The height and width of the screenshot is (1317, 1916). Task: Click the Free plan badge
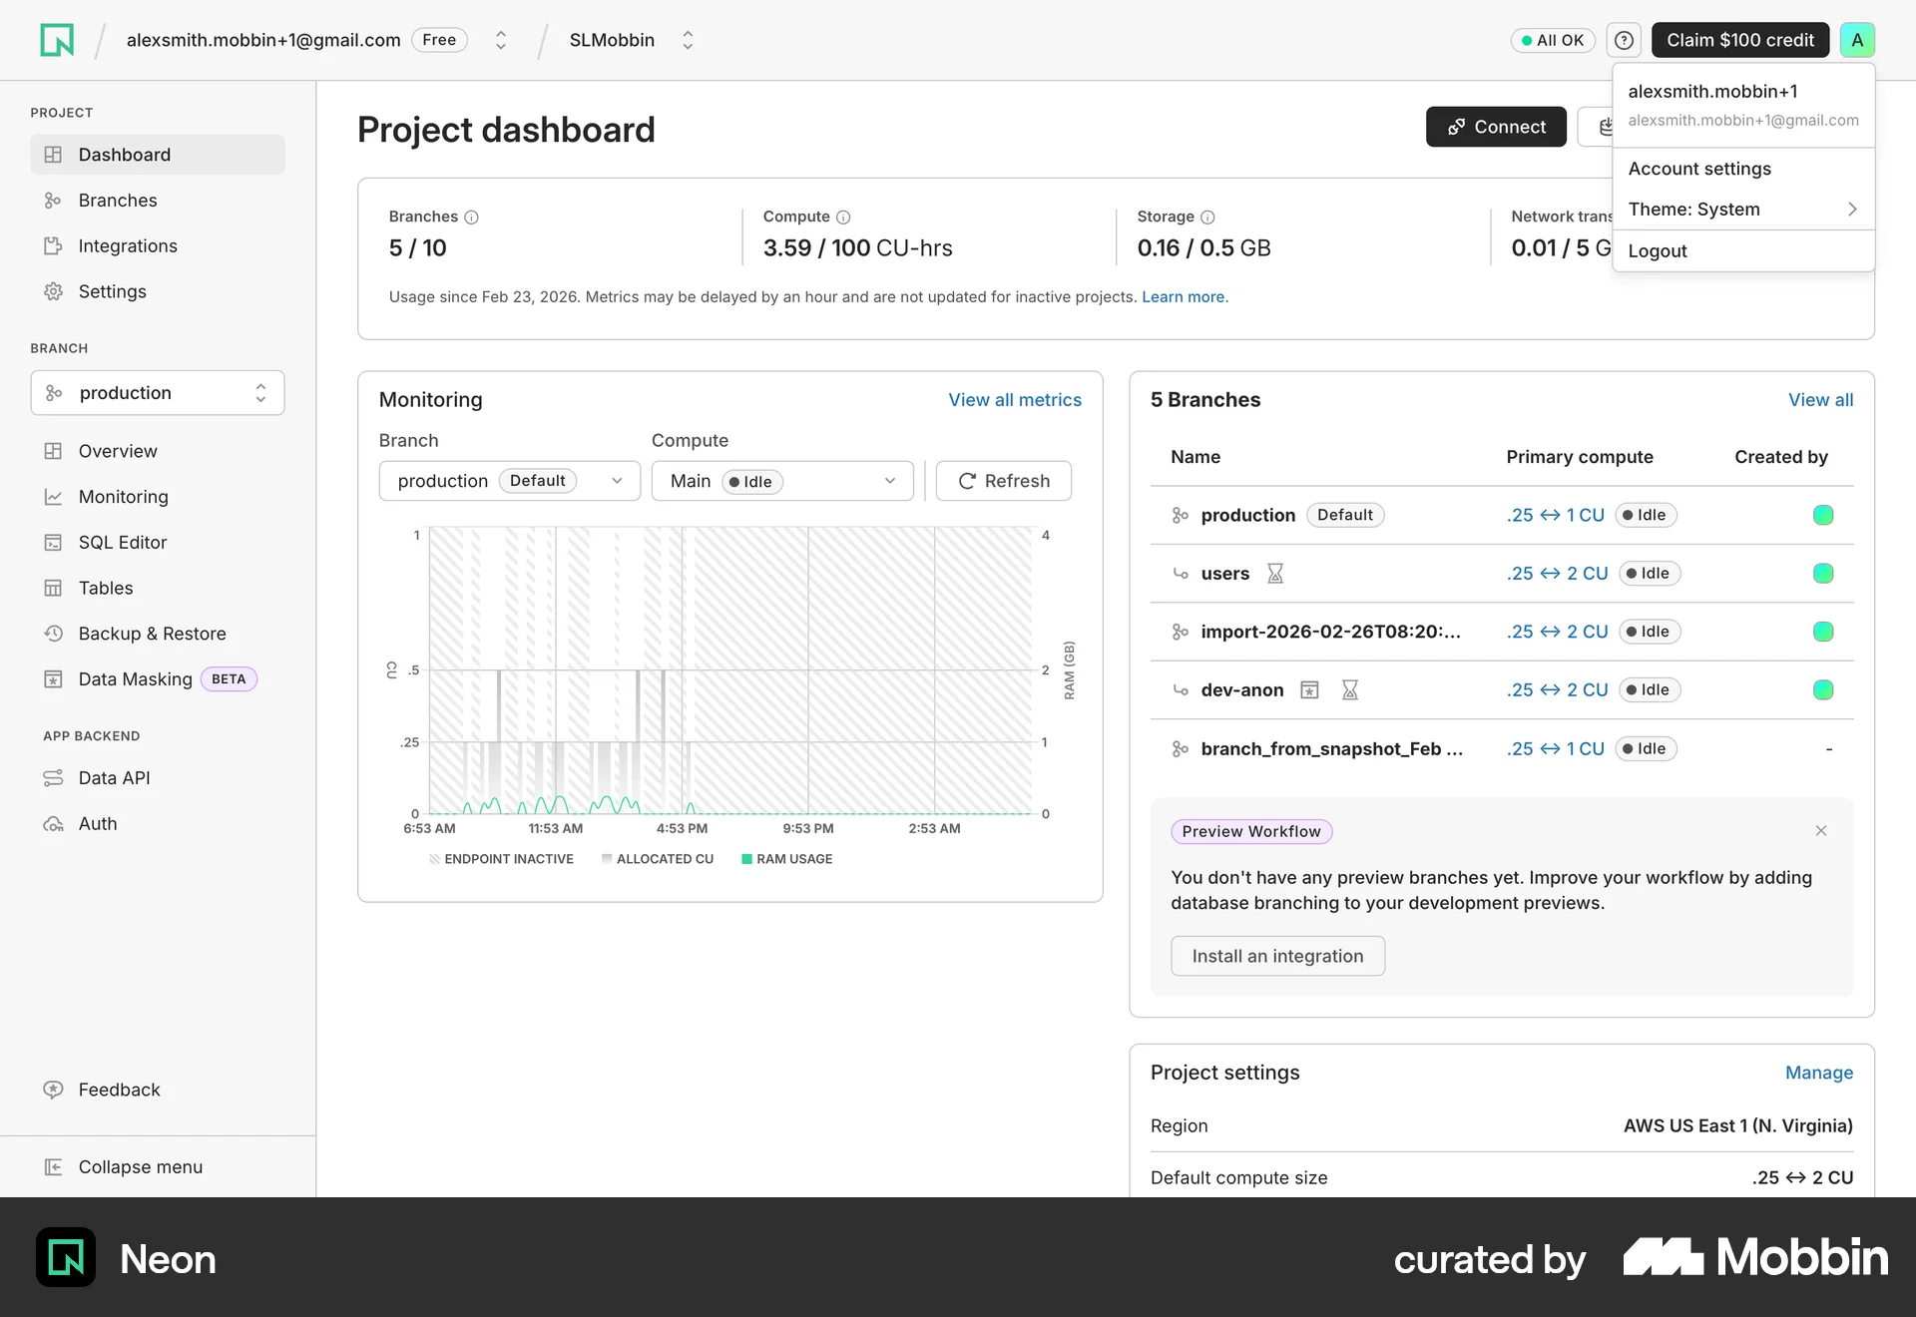click(439, 40)
